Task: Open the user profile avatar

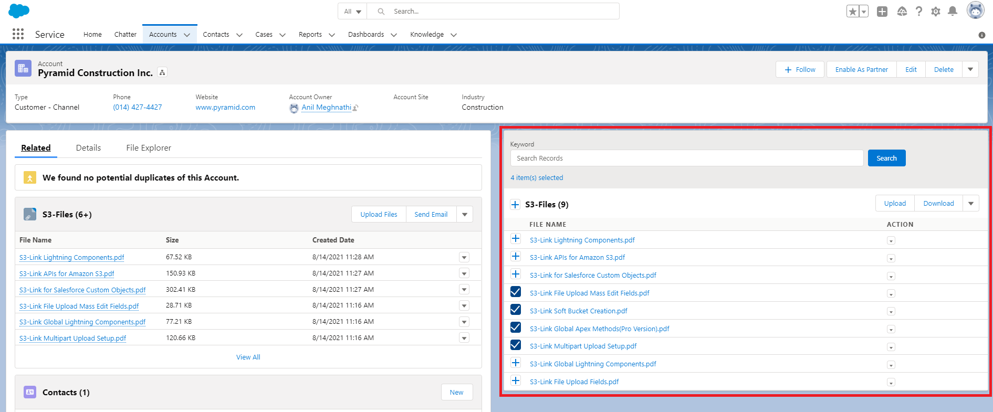Action: click(x=976, y=10)
